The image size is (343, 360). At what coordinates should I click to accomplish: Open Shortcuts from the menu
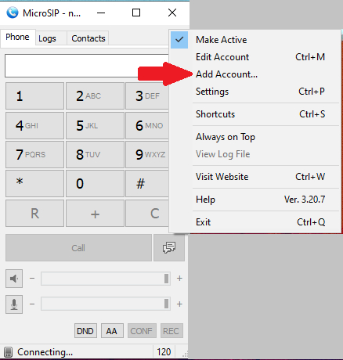point(255,114)
